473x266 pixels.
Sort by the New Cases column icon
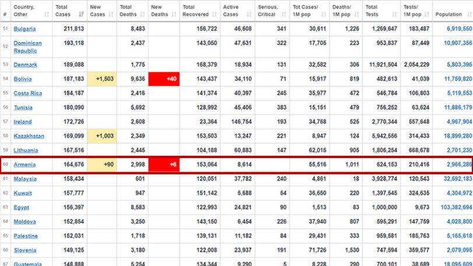point(111,14)
